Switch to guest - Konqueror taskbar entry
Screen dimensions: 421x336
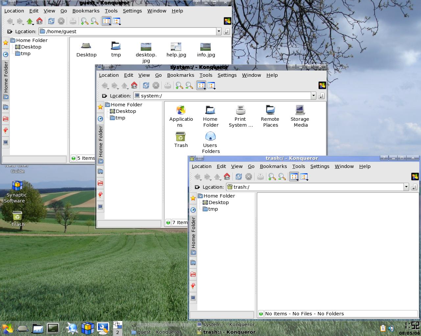[157, 332]
